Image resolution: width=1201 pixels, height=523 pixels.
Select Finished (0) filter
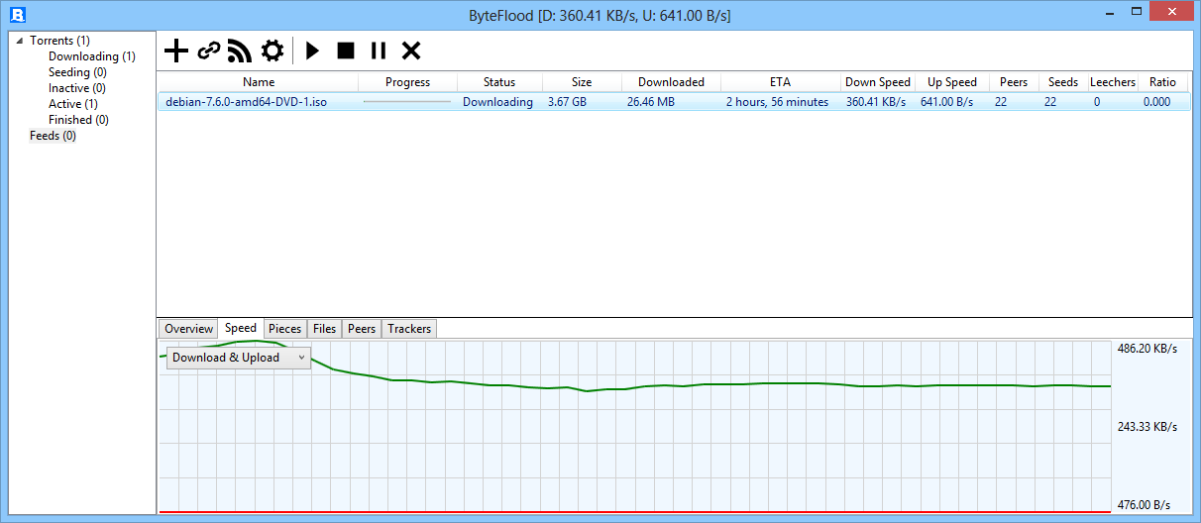pyautogui.click(x=79, y=120)
